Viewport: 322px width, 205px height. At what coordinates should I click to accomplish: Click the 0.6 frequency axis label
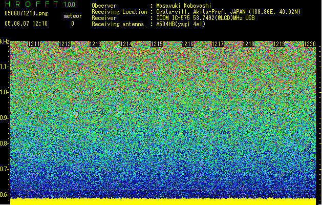pos(5,195)
